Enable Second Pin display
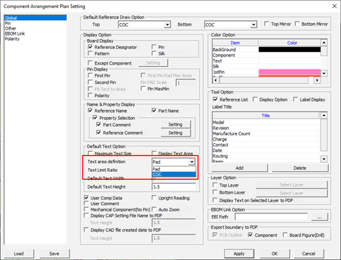The image size is (341, 260). tap(90, 82)
